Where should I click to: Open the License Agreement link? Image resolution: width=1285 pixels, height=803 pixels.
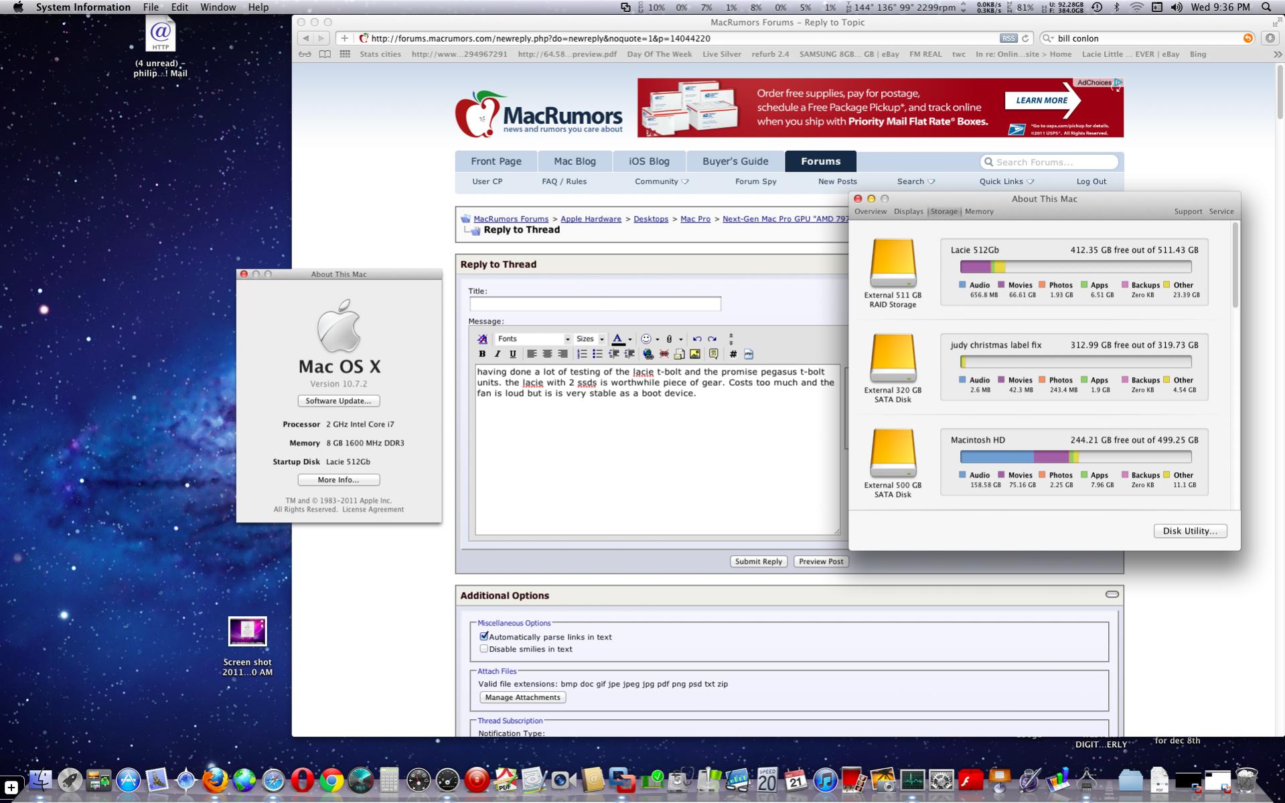tap(373, 510)
